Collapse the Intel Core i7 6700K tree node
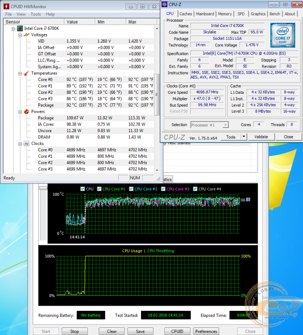Image resolution: width=303 pixels, height=335 pixels. point(13,28)
